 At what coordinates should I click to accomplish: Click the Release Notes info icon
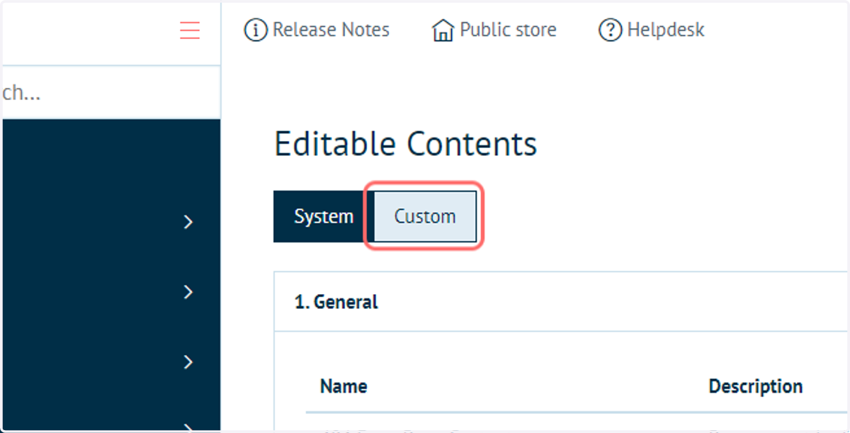click(256, 30)
